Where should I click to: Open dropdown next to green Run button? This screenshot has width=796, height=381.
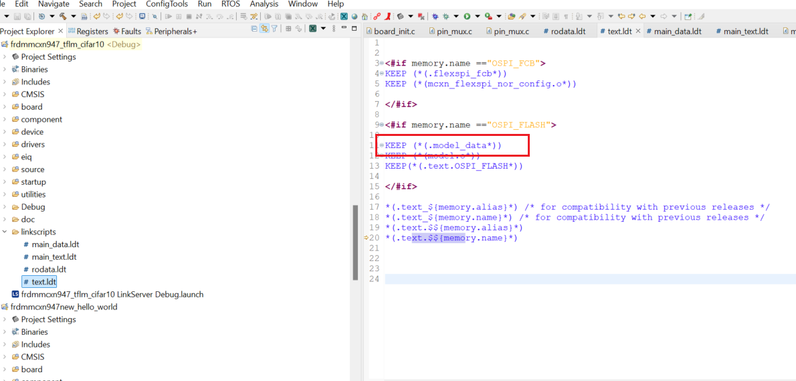click(x=477, y=16)
